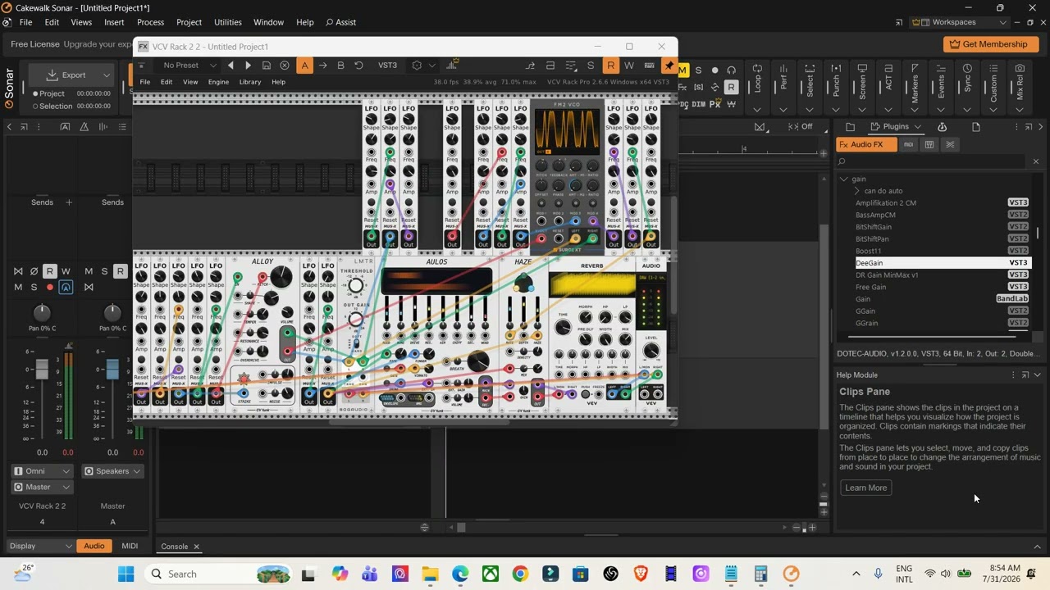Open the Omni input dropdown
This screenshot has width=1050, height=590.
pos(42,471)
